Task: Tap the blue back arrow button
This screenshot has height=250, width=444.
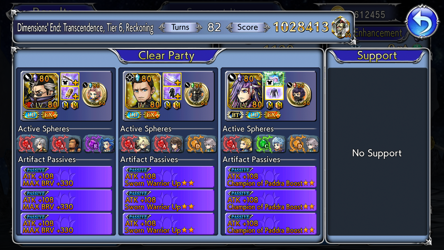Action: point(422,22)
